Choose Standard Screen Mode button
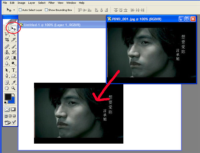 click(x=6, y=116)
